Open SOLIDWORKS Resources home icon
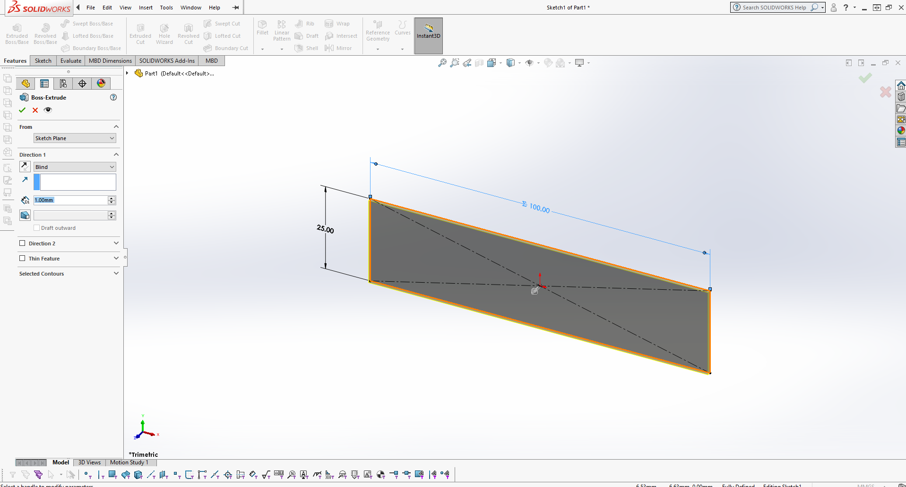This screenshot has width=906, height=487. pyautogui.click(x=901, y=85)
